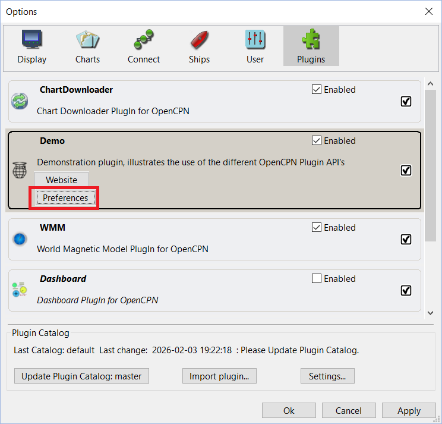Toggle the ChartDownloader Enabled checkbox
Image resolution: width=442 pixels, height=424 pixels.
[x=316, y=89]
